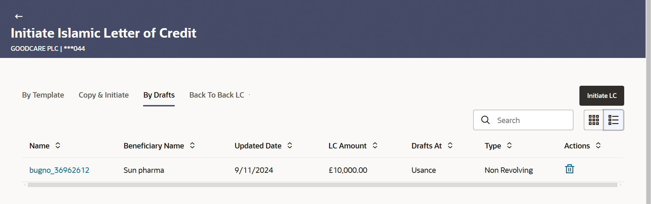This screenshot has width=651, height=204.
Task: Focus the Search input field
Action: click(x=523, y=120)
